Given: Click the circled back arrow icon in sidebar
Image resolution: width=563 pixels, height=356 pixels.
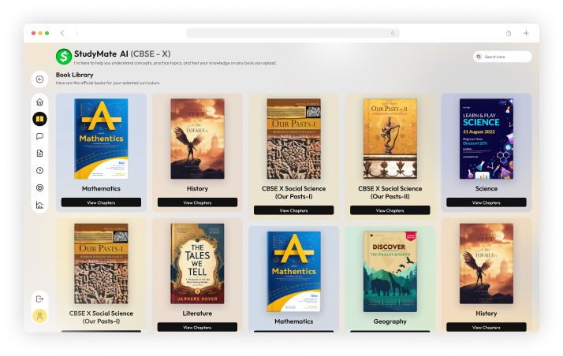Looking at the screenshot, I should click(40, 80).
